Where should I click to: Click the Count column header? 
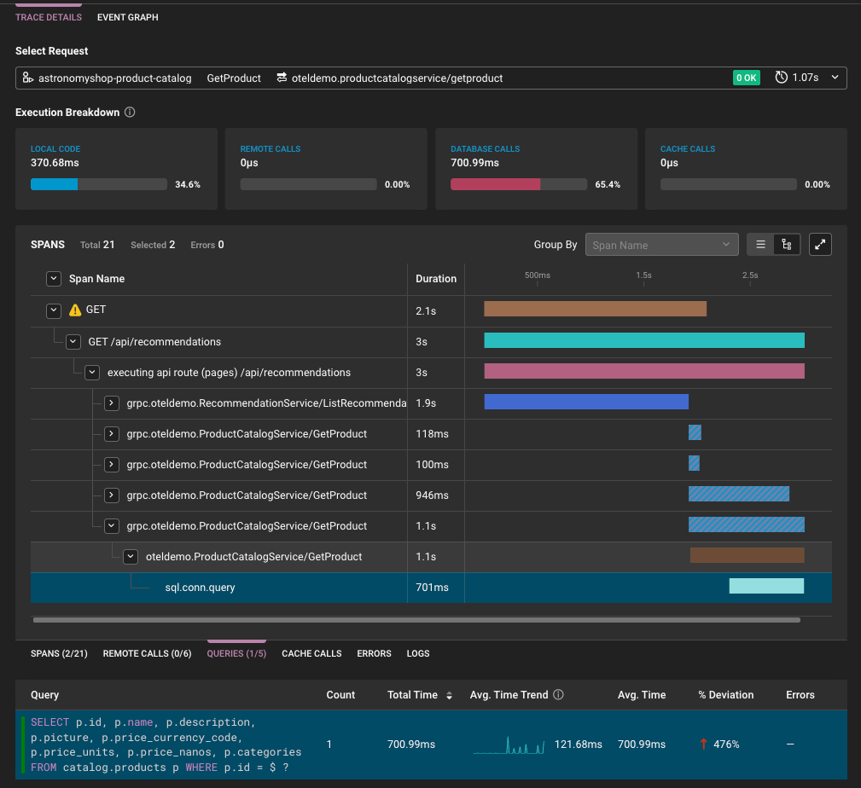point(340,695)
